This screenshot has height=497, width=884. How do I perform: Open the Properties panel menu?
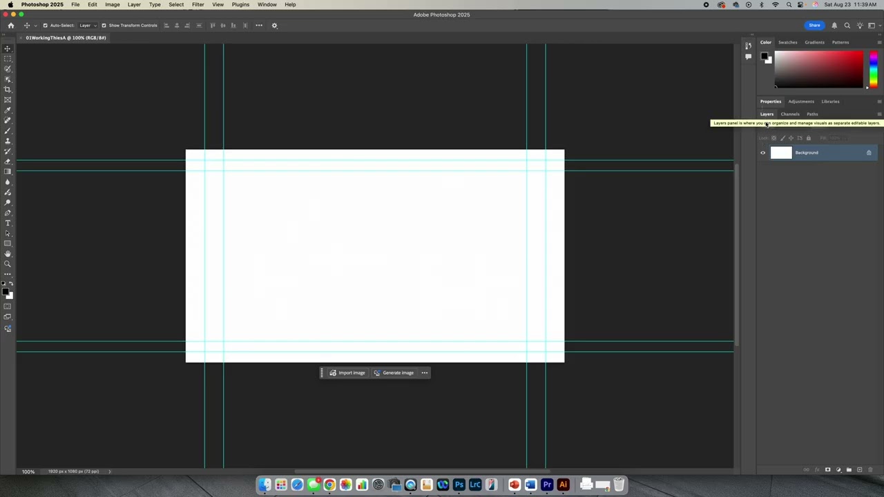click(x=879, y=101)
